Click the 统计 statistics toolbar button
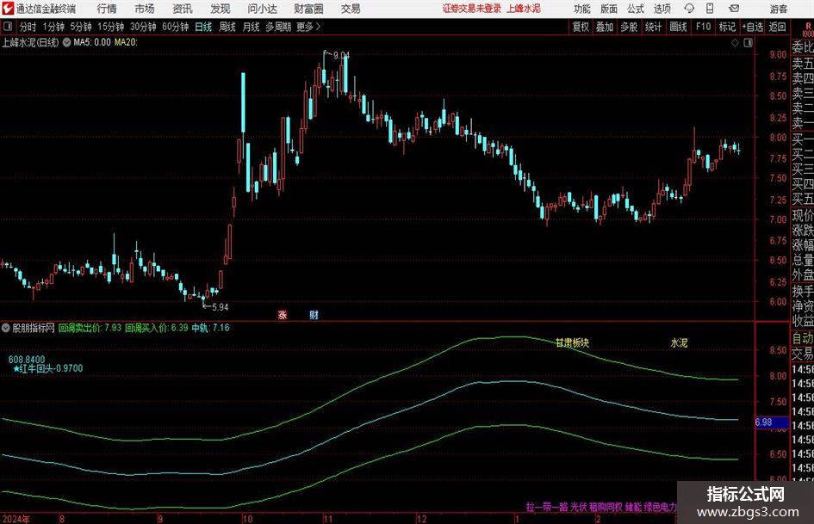814x524 pixels. (x=654, y=27)
